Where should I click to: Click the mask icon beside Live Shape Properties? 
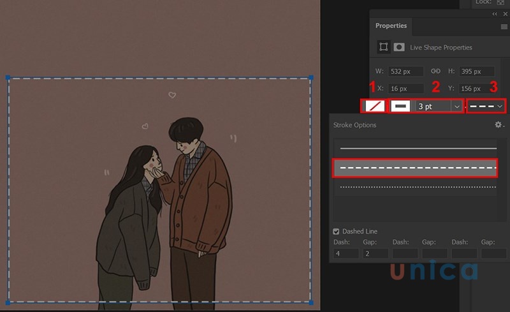point(399,47)
